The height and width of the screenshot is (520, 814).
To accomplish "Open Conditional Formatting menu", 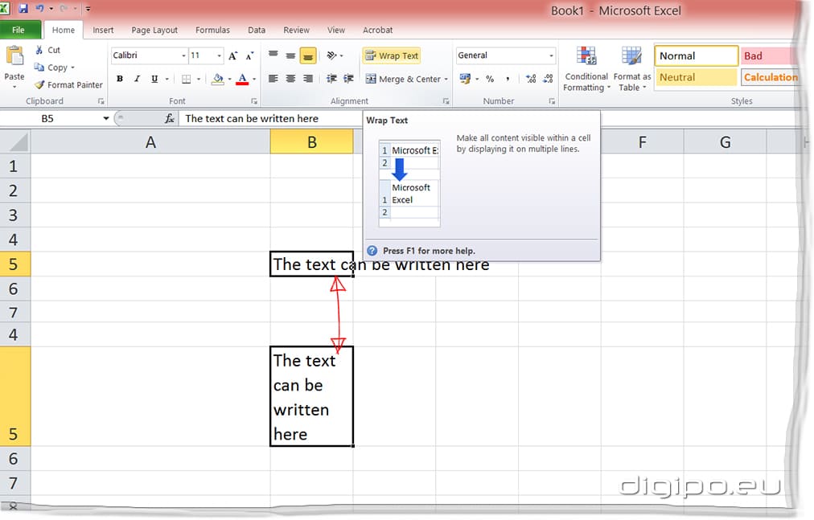I will click(x=586, y=69).
